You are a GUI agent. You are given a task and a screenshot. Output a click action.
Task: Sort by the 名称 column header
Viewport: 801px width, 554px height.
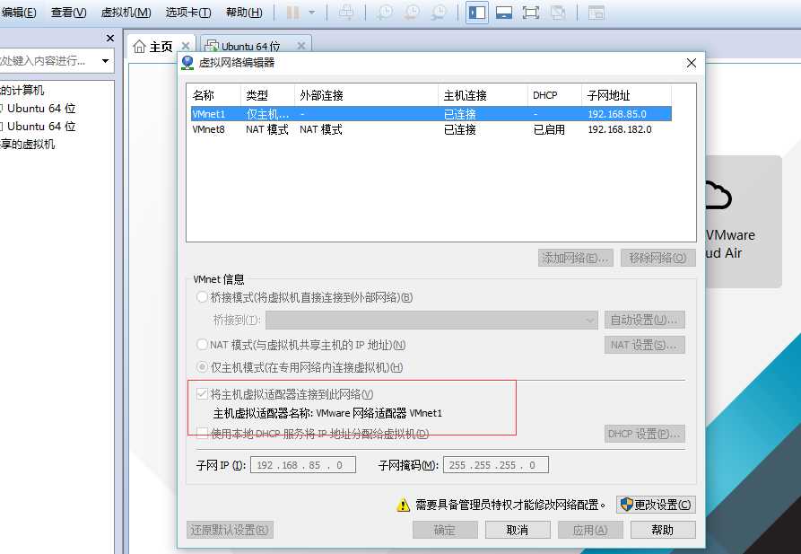click(x=214, y=95)
